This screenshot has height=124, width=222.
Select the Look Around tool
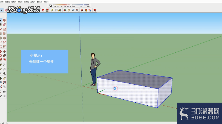5,92
